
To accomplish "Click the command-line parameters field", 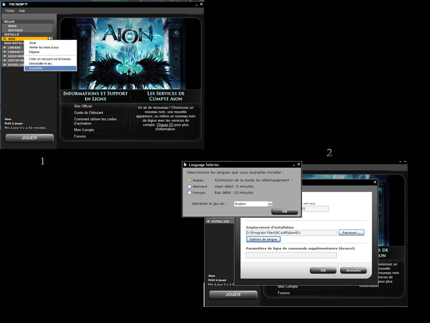I will coord(291,255).
